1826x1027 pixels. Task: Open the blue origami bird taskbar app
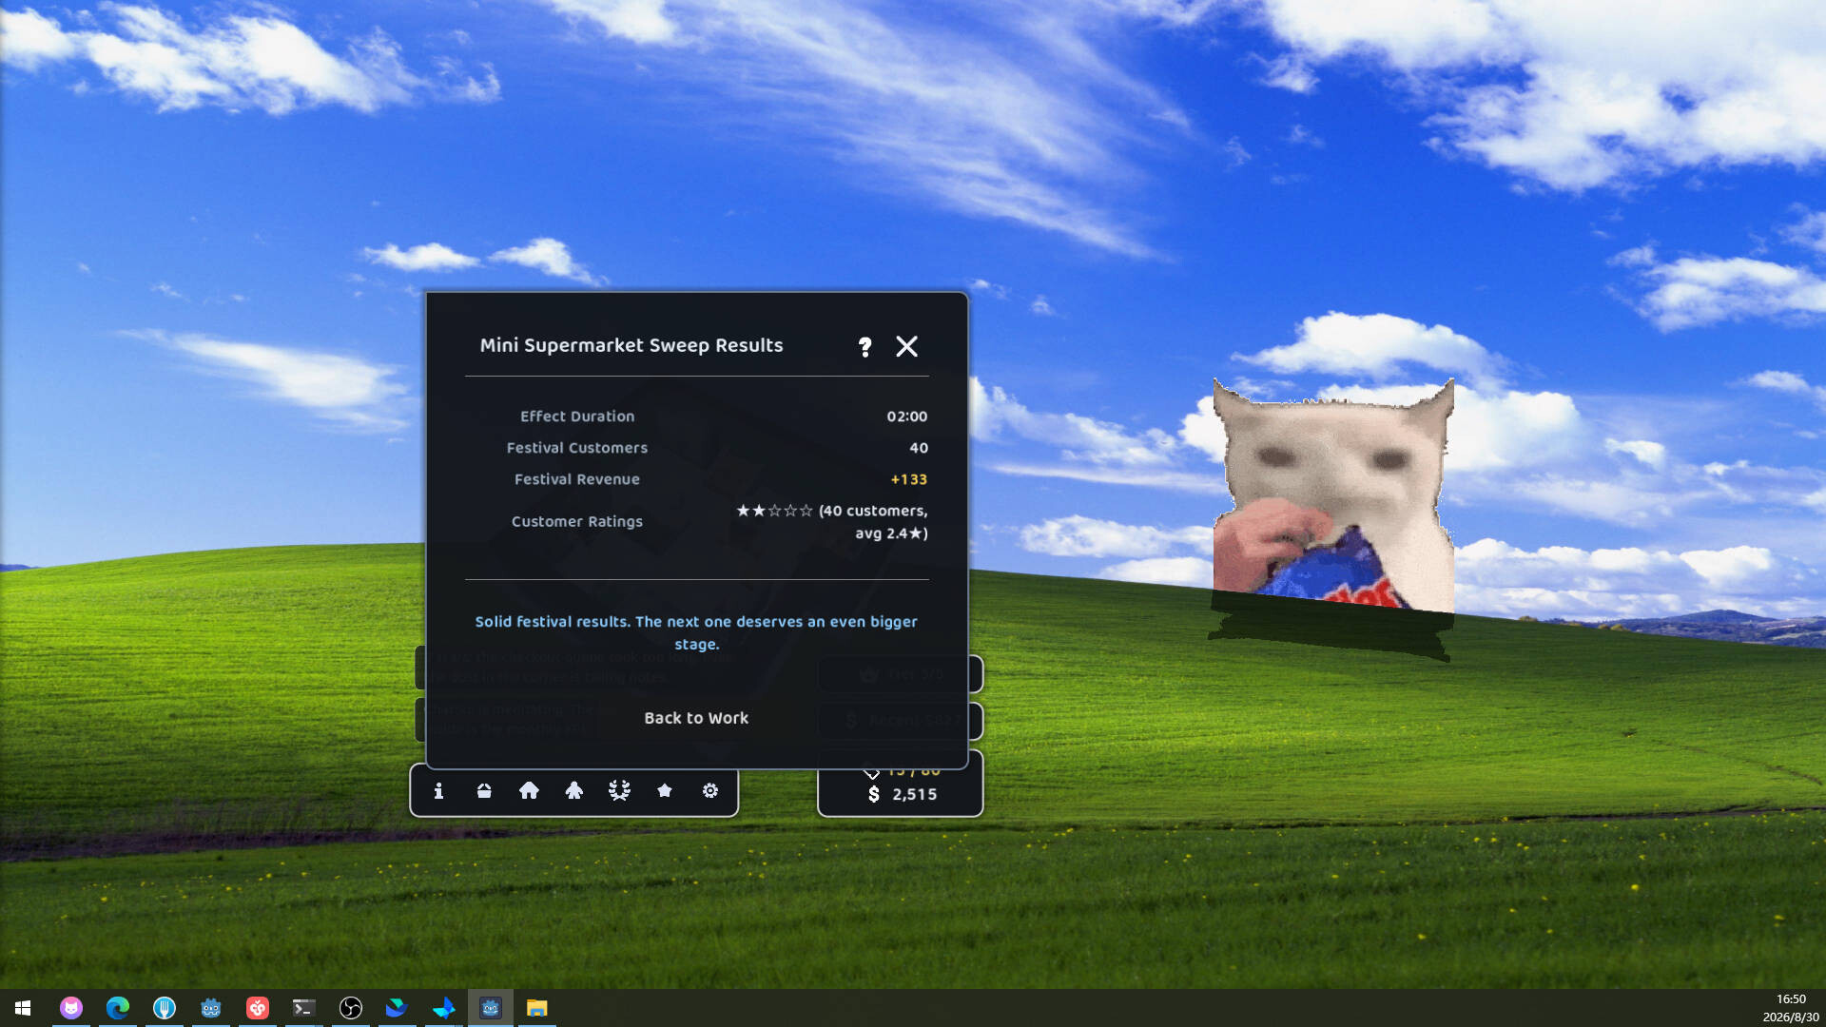coord(443,1008)
